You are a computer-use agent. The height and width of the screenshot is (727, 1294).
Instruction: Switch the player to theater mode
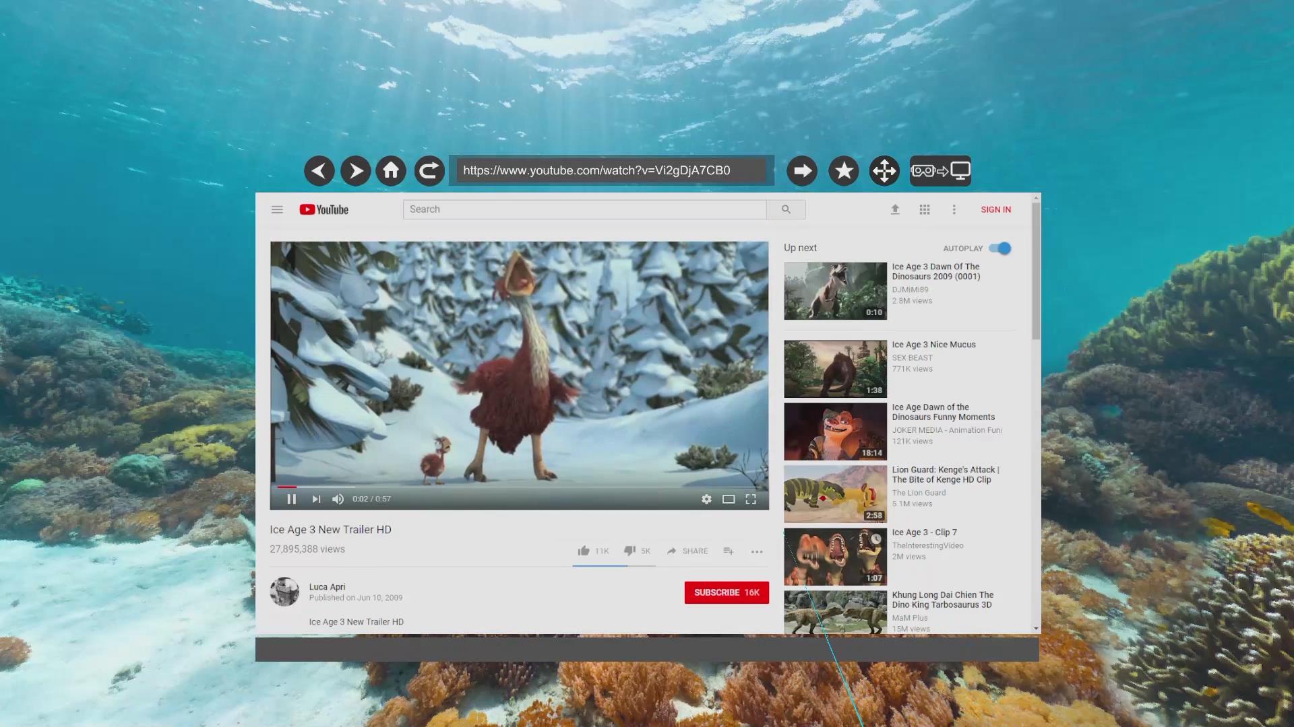click(728, 499)
